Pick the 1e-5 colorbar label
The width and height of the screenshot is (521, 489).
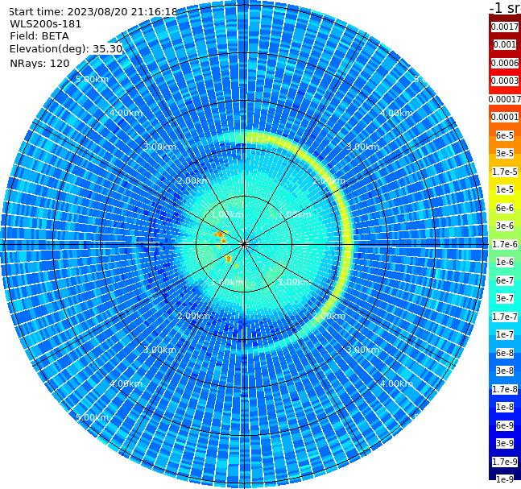coord(504,189)
